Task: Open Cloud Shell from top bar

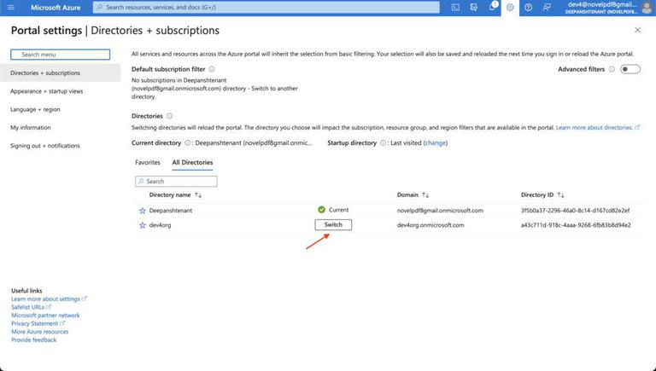Action: coord(455,8)
